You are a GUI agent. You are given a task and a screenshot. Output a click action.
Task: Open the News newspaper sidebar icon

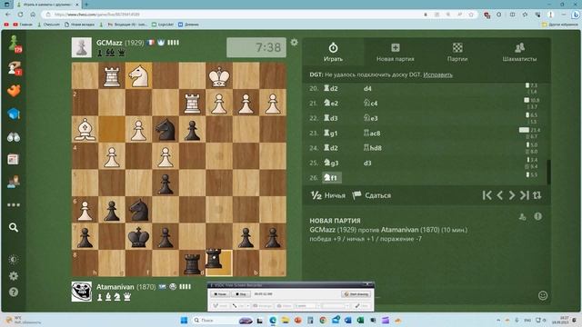click(14, 160)
